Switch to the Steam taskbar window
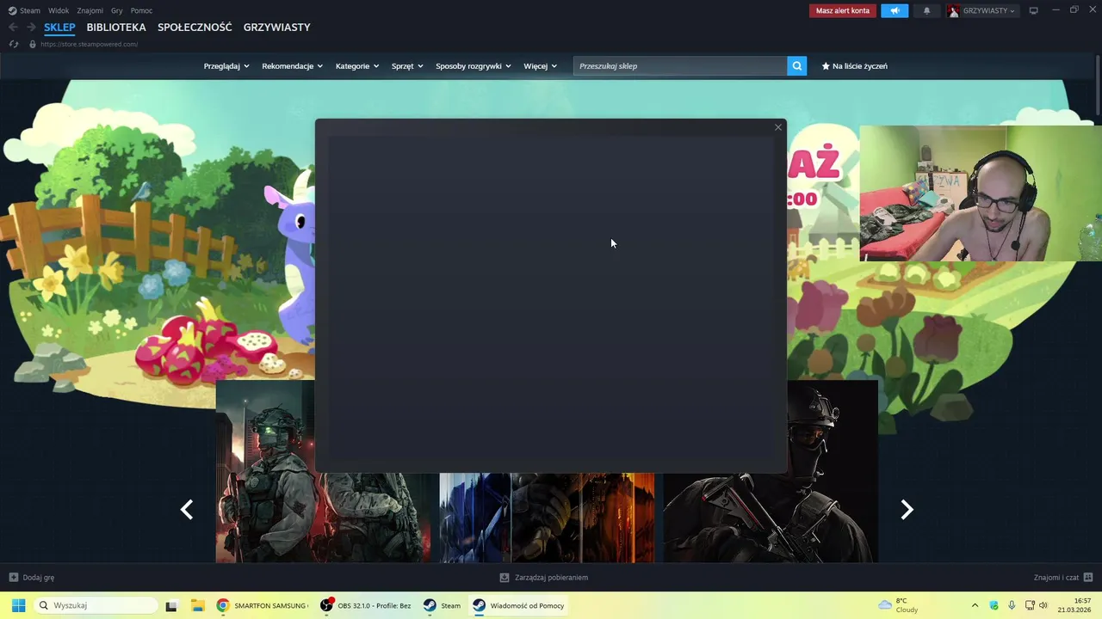This screenshot has width=1102, height=619. coord(442,605)
